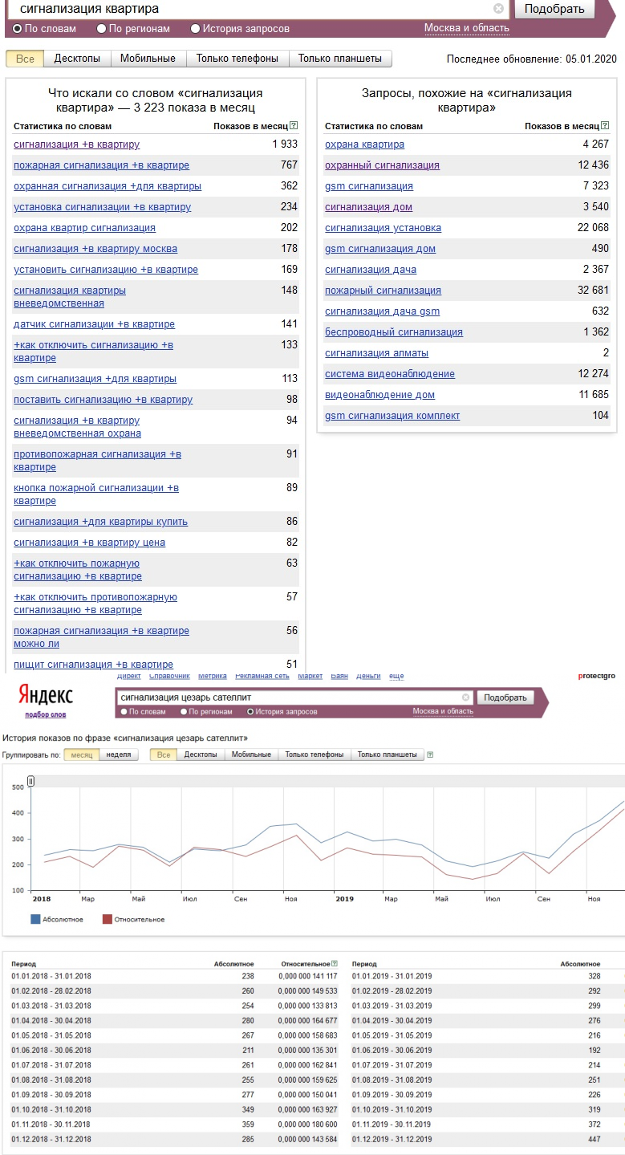Grab the chart range handle at left edge
625x1155 pixels.
pos(30,781)
